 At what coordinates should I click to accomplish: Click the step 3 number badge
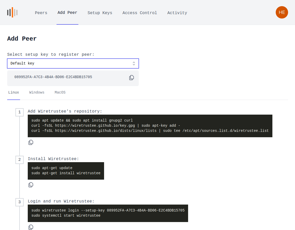[x=20, y=202]
